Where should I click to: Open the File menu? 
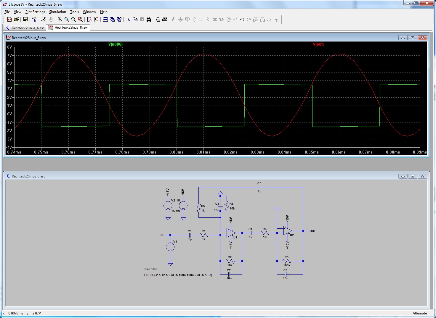click(x=7, y=12)
